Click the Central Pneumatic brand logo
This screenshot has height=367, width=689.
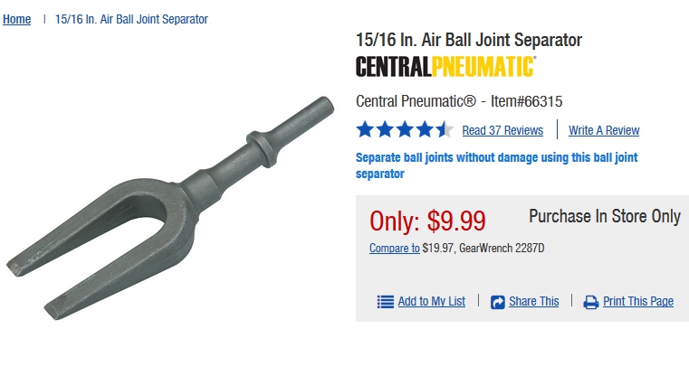click(445, 66)
